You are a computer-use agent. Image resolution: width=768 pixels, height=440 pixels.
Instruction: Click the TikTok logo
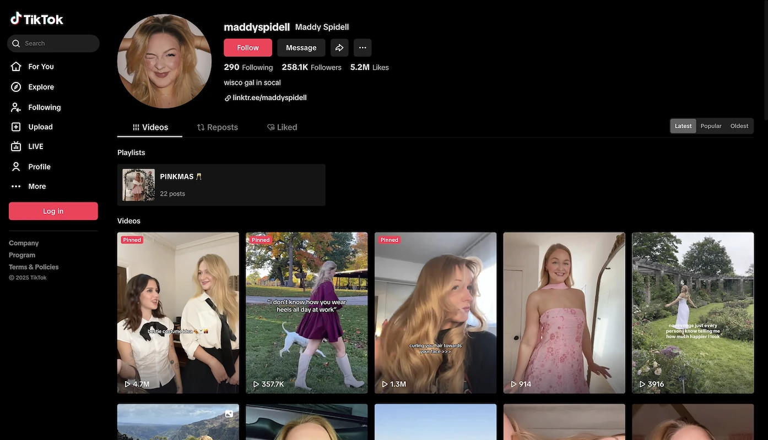click(x=37, y=19)
